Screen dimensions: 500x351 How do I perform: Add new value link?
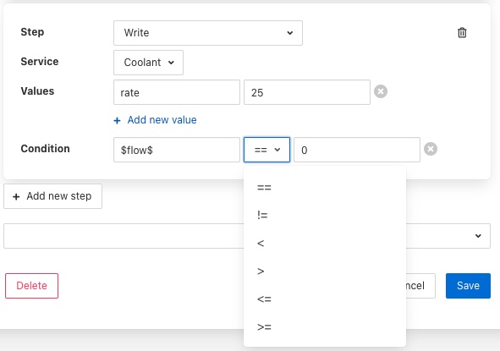tap(162, 120)
